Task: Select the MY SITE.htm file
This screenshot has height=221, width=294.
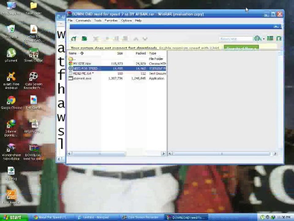Action: click(117, 64)
